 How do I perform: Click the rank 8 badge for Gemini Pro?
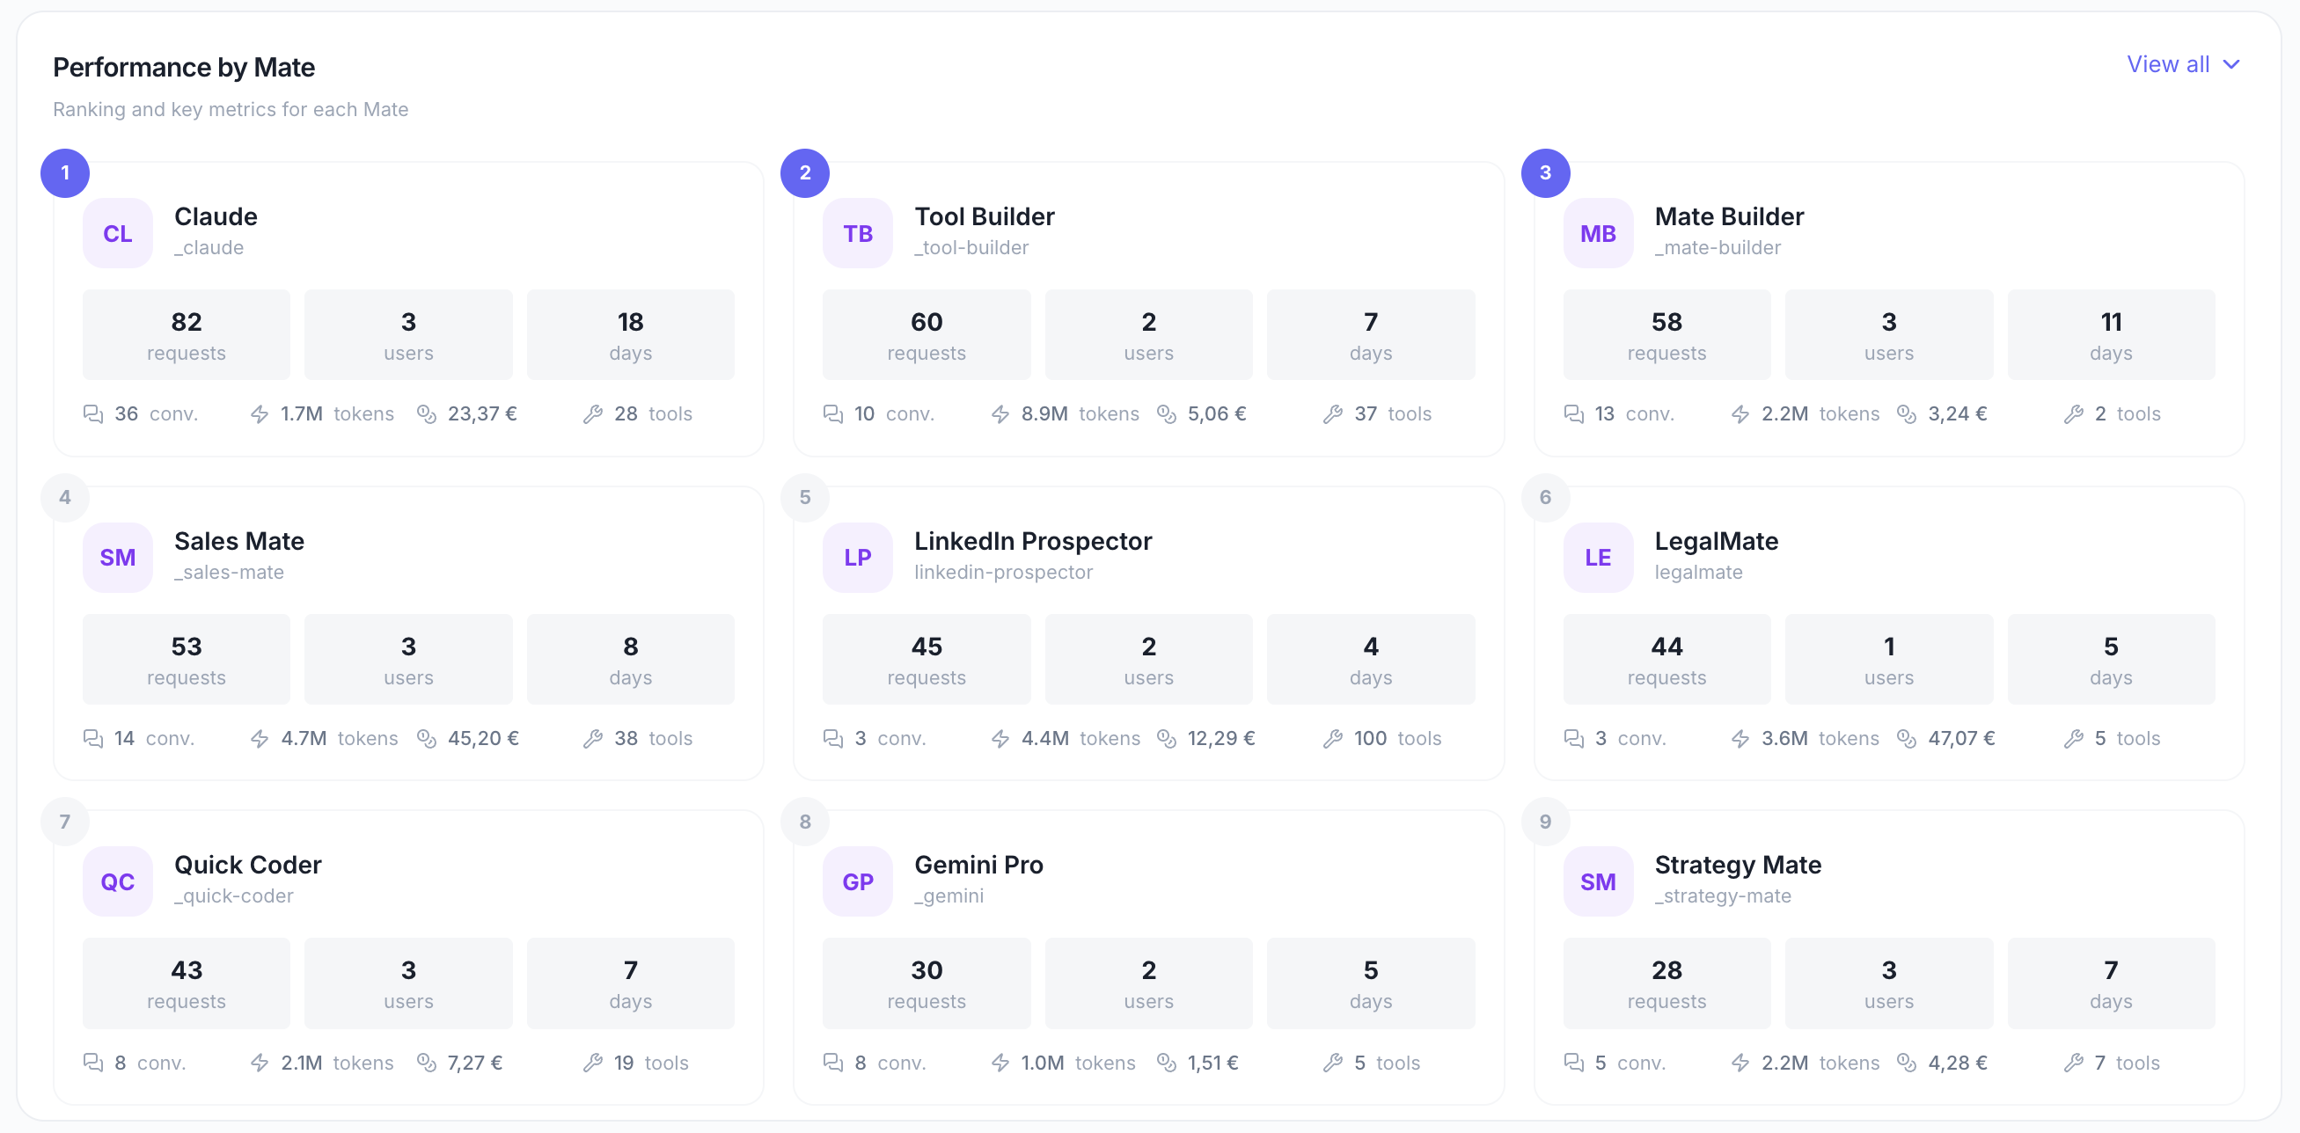pyautogui.click(x=804, y=822)
